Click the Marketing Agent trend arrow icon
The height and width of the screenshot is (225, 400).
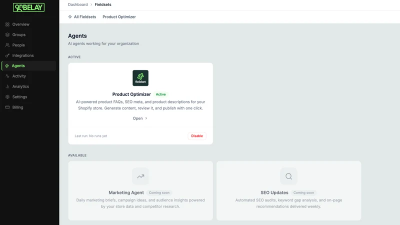pos(140,176)
